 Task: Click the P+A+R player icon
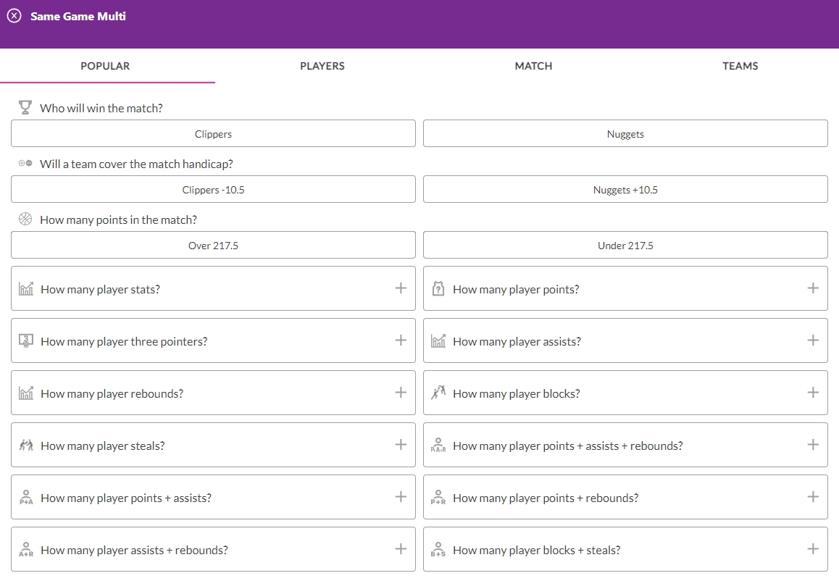[438, 446]
